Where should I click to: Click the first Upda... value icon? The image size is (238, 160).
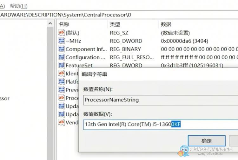click(x=62, y=106)
